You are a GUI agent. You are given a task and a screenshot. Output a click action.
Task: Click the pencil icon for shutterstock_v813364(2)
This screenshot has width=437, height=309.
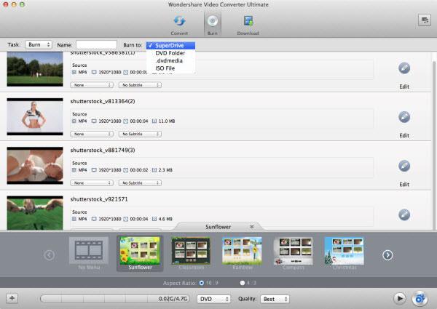coord(404,117)
